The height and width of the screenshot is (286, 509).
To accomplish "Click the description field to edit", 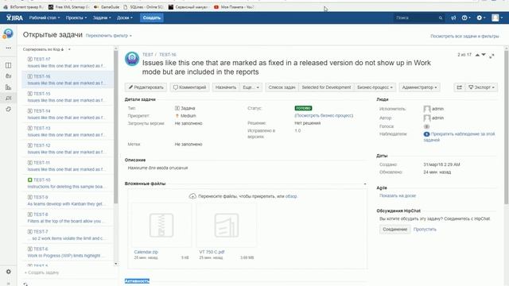I will (x=157, y=168).
